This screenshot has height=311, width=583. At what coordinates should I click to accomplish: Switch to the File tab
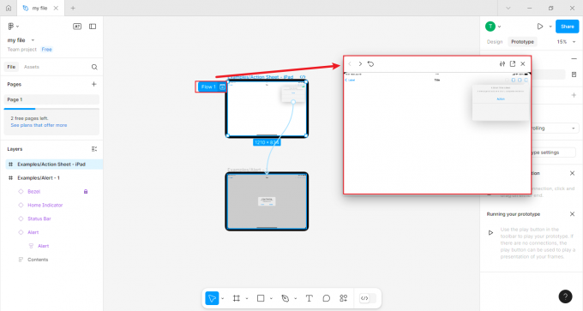pos(11,67)
